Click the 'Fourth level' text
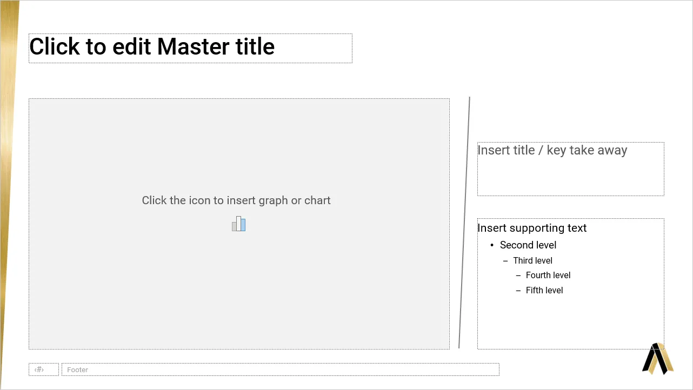Image resolution: width=693 pixels, height=390 pixels. pyautogui.click(x=548, y=275)
